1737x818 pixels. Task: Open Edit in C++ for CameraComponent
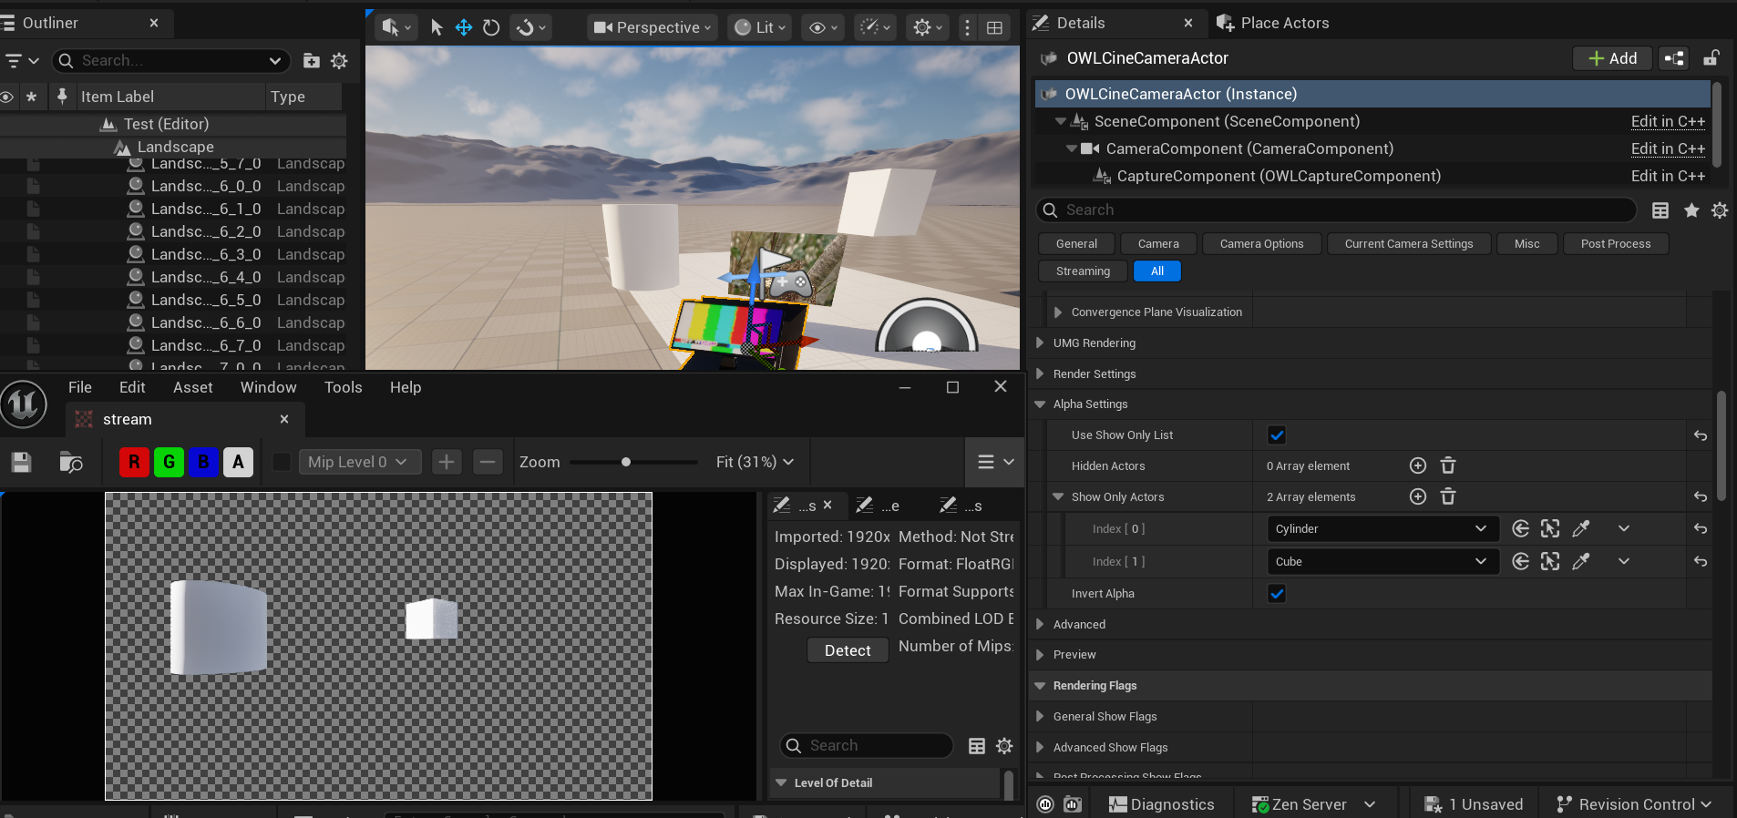[x=1668, y=148]
